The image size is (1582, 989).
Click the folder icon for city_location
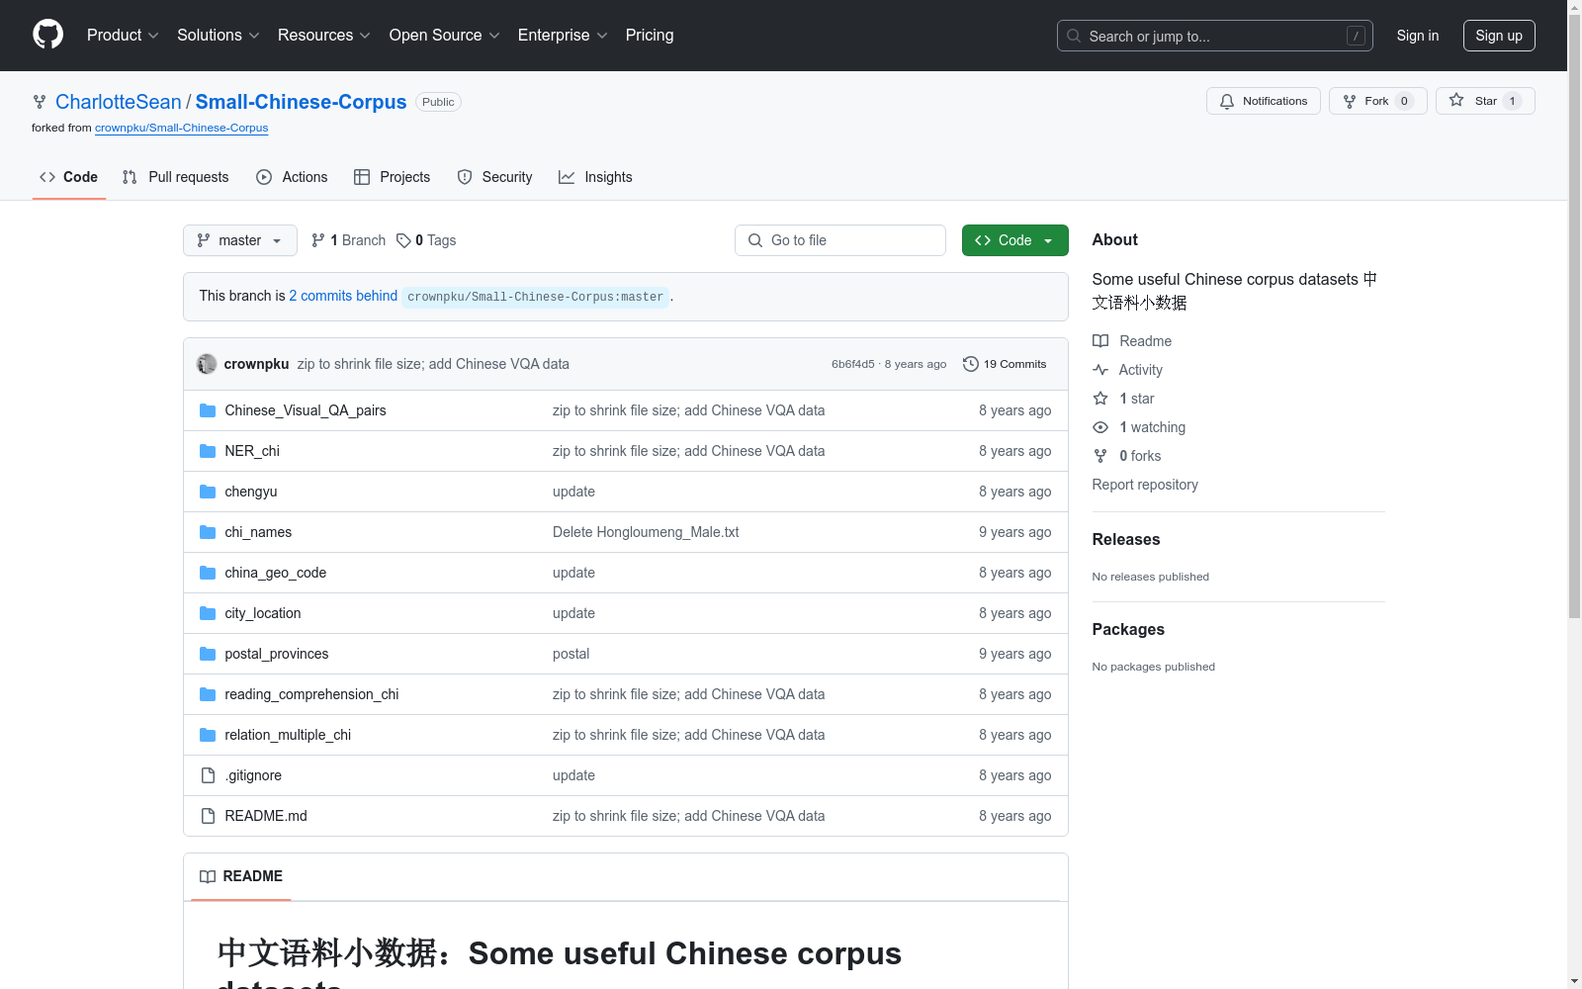pyautogui.click(x=208, y=613)
